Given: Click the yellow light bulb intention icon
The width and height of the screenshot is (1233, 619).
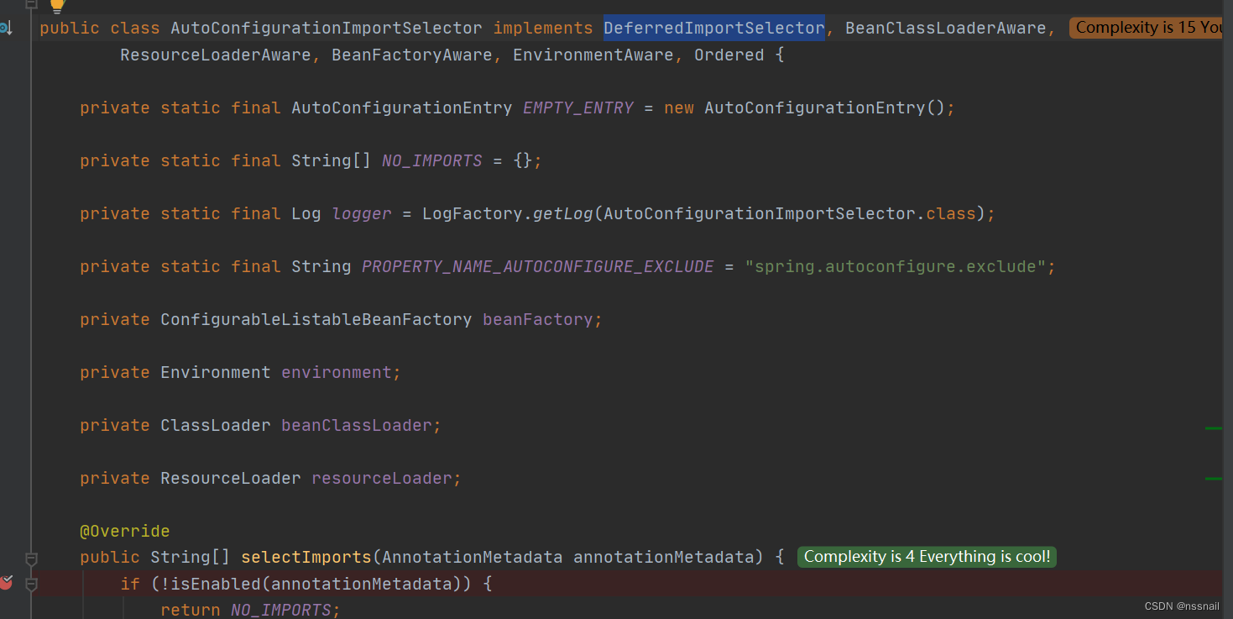Looking at the screenshot, I should click(x=56, y=6).
